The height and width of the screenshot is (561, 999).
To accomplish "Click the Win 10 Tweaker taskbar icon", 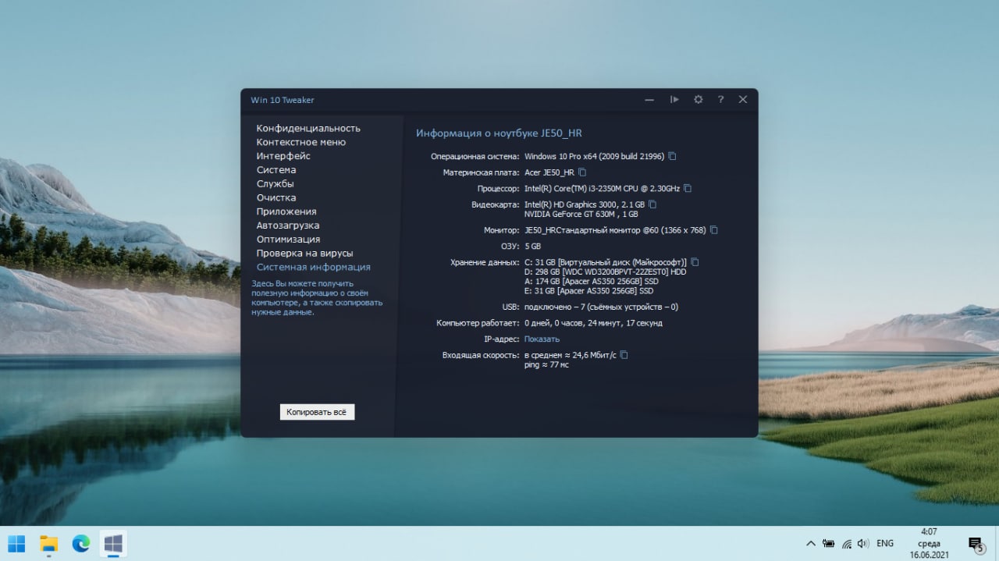I will (113, 543).
